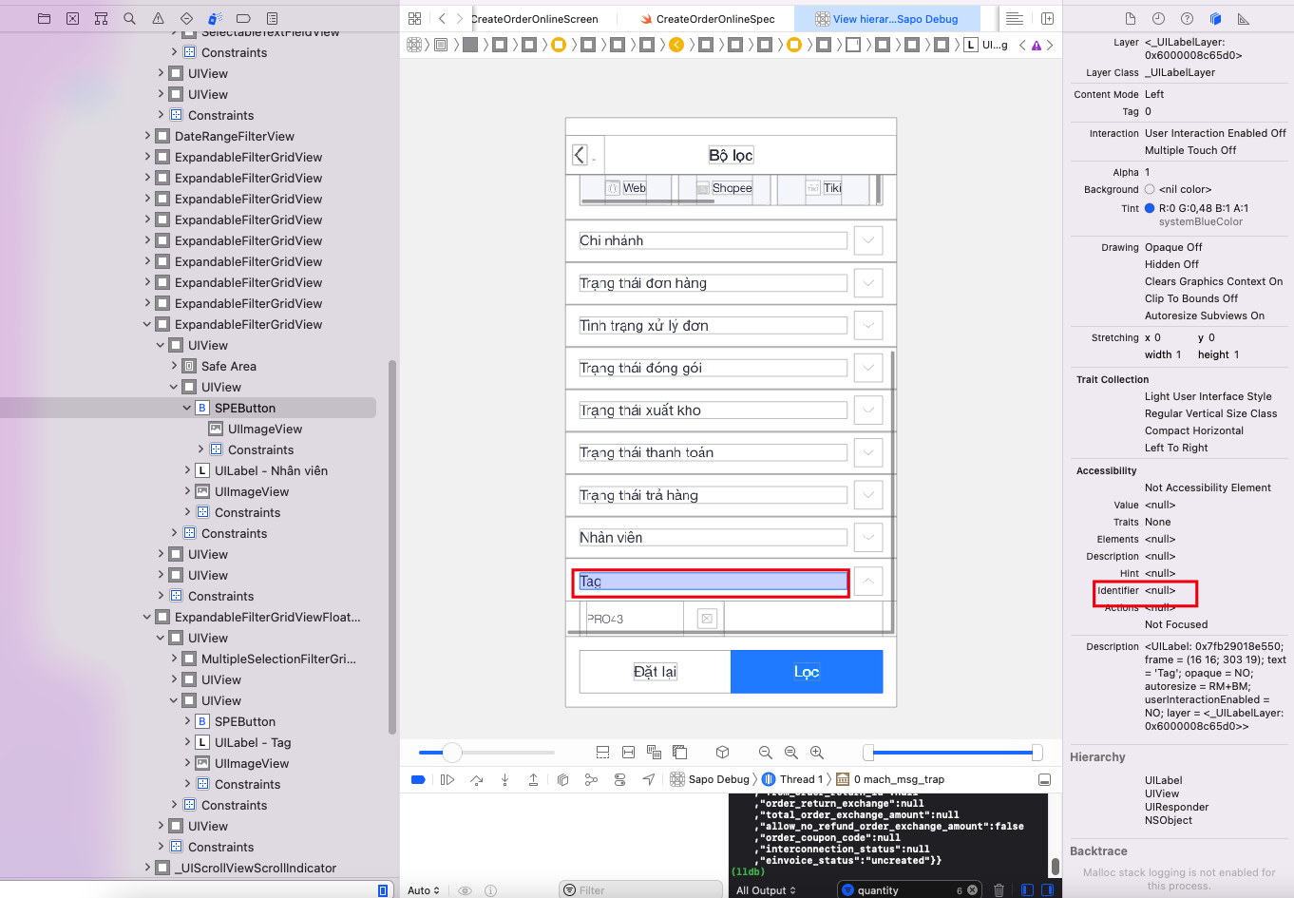Toggle show constraints on canvas
The image size is (1294, 898).
[x=628, y=752]
